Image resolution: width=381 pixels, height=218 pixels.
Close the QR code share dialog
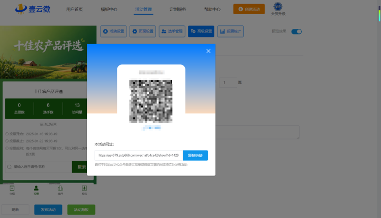208,51
